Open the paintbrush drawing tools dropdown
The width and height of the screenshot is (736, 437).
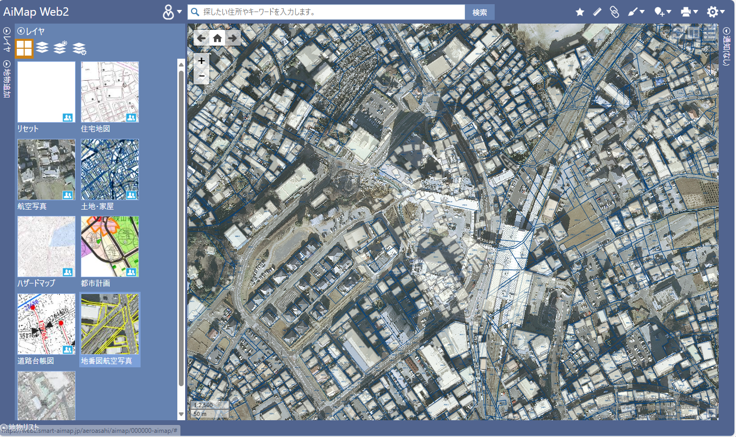tap(636, 12)
